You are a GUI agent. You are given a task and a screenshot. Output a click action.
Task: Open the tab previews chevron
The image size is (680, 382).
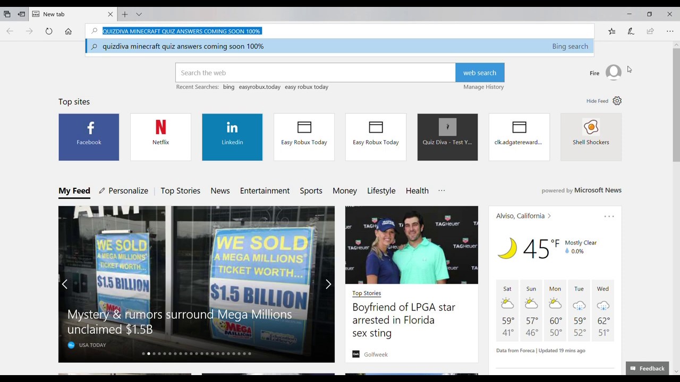pos(139,14)
